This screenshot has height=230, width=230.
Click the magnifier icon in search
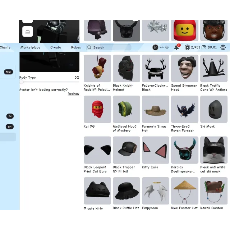click(x=89, y=47)
